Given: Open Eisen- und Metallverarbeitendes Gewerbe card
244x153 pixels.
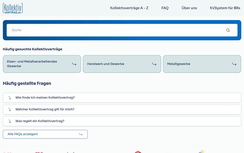Looking at the screenshot, I should [x=42, y=64].
